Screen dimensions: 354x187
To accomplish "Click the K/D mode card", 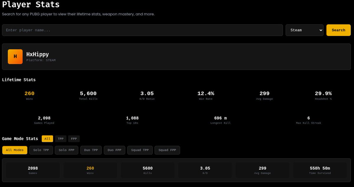I will 205,170.
